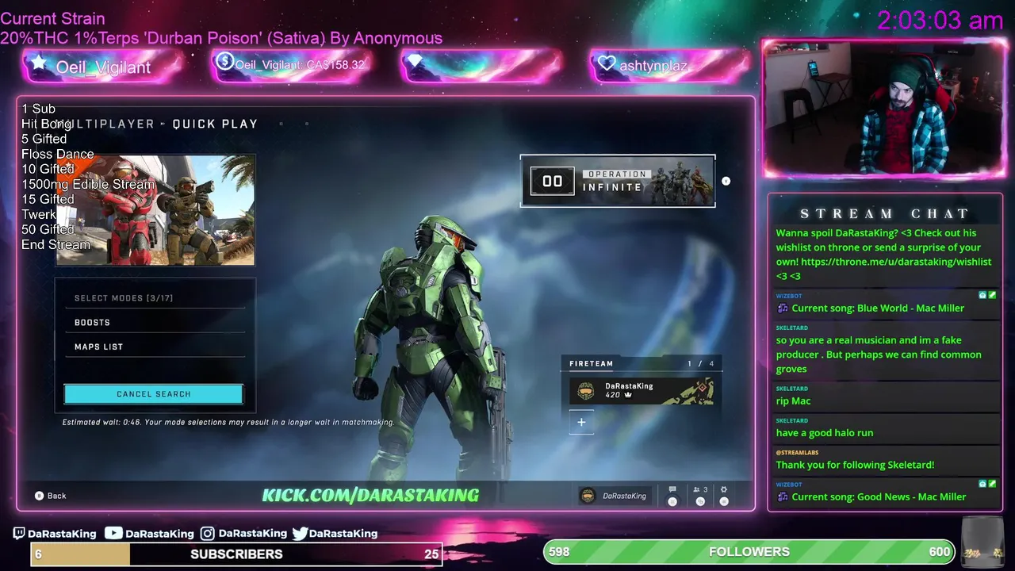1015x571 pixels.
Task: Go Back from Quick Play
Action: (x=50, y=496)
